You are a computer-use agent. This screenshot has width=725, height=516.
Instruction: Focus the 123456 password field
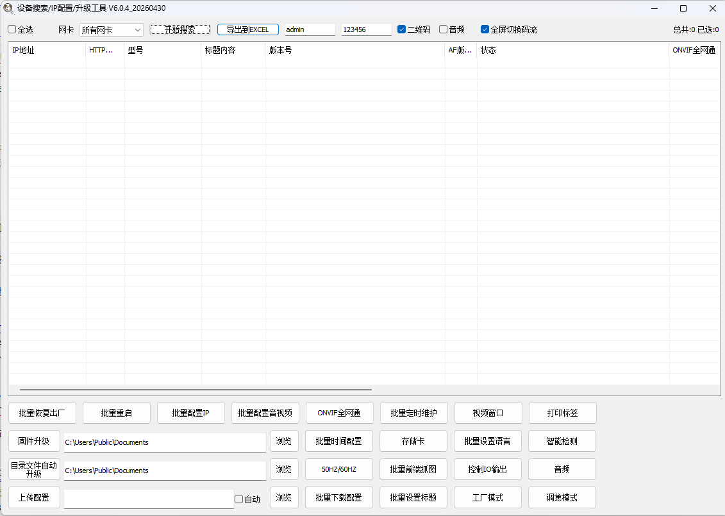coord(366,29)
